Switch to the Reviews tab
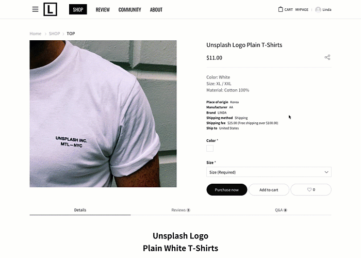 [x=180, y=210]
